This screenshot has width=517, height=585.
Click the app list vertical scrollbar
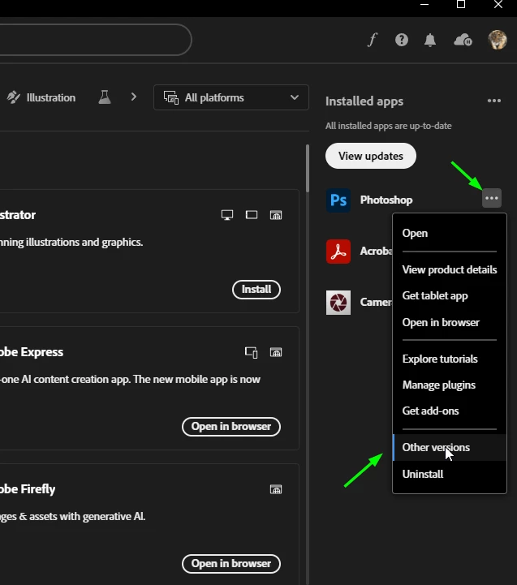tap(308, 168)
